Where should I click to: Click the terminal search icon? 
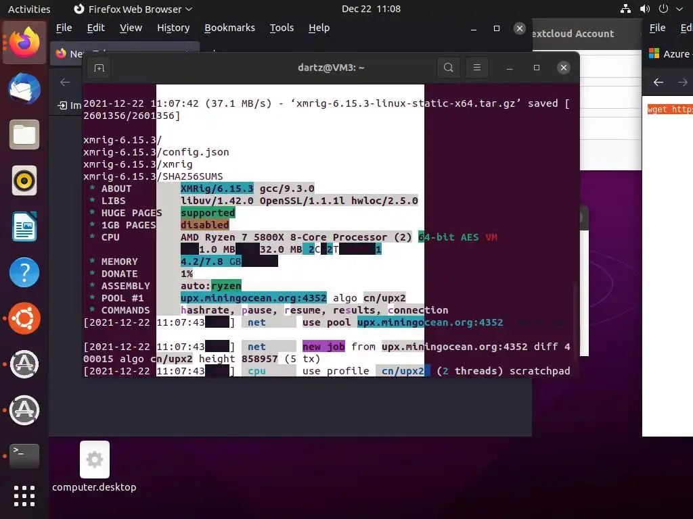pos(448,68)
